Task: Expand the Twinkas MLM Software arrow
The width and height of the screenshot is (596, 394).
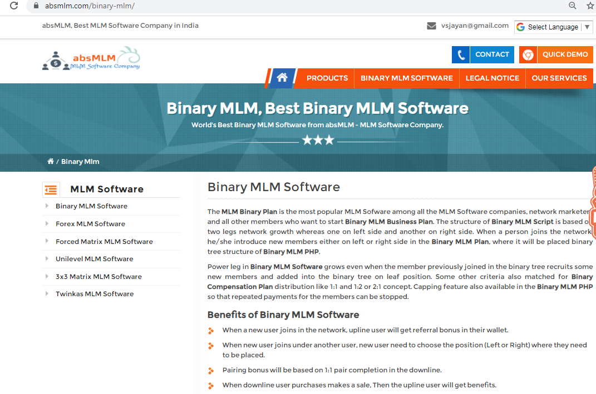Action: click(47, 294)
